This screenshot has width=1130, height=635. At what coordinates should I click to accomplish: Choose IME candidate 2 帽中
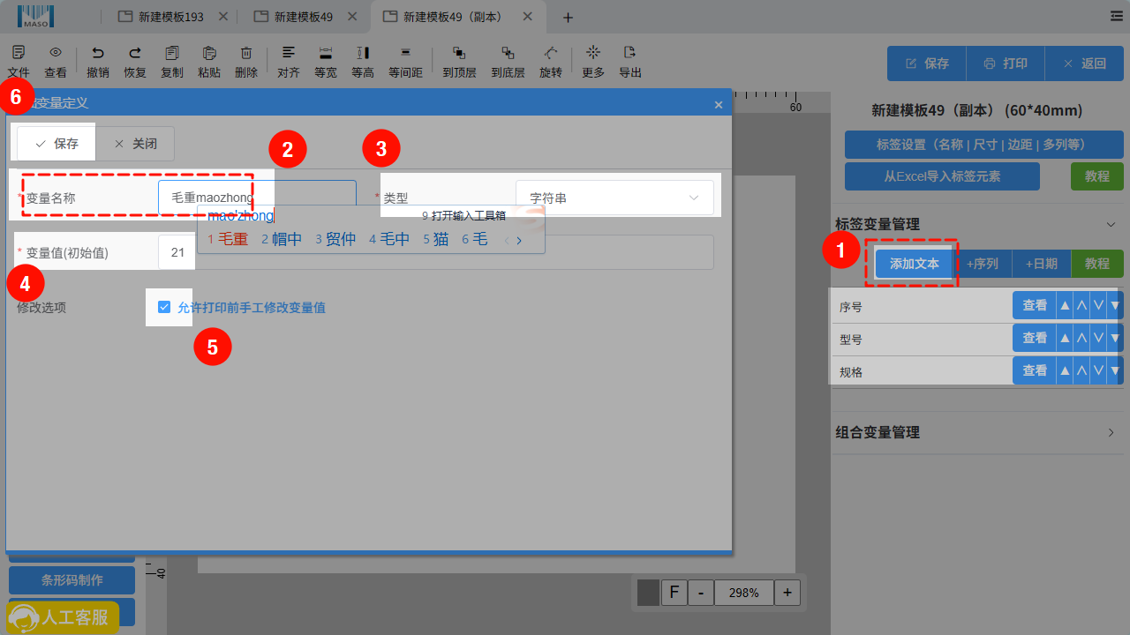pyautogui.click(x=282, y=239)
